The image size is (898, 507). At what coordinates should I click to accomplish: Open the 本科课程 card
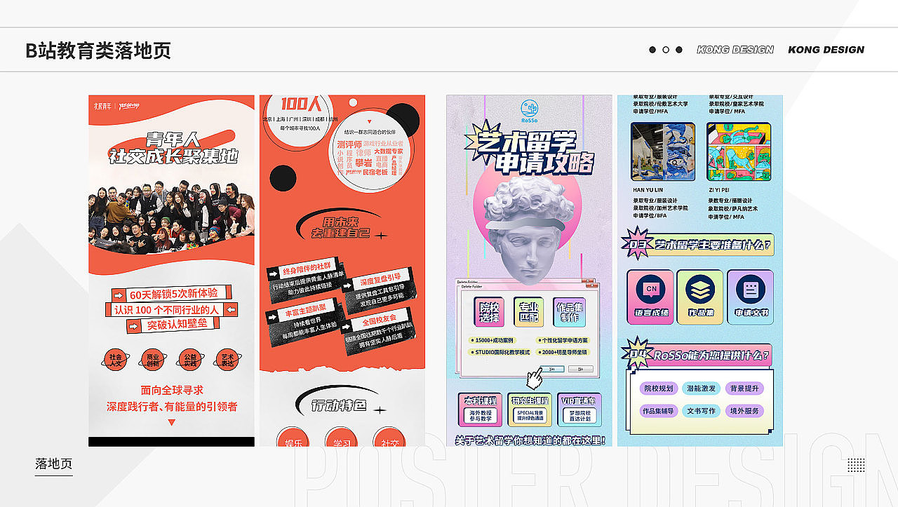point(480,410)
